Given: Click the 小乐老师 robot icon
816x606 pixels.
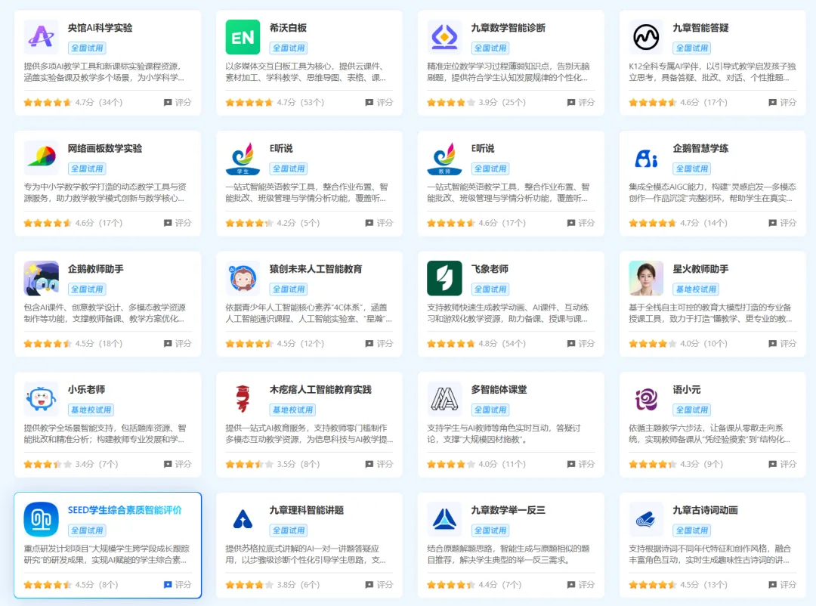Looking at the screenshot, I should (x=41, y=399).
